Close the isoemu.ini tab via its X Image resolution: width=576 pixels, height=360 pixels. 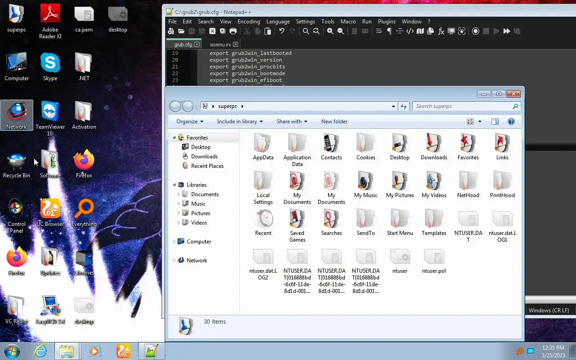coord(236,45)
